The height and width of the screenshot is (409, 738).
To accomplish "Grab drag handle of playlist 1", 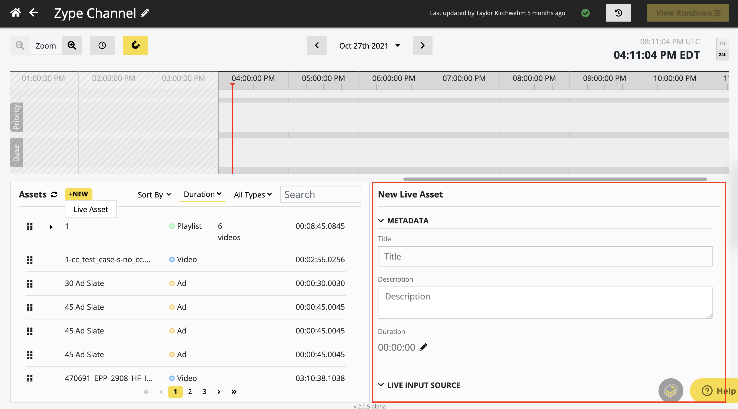I will 29,227.
